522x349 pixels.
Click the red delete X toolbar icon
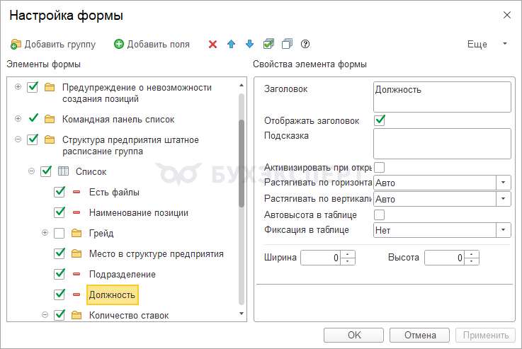(x=212, y=45)
